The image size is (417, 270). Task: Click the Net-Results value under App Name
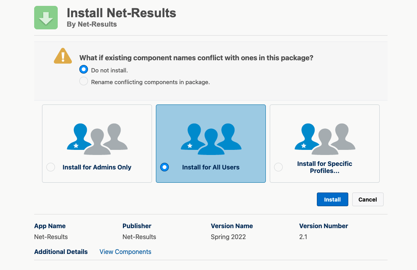pos(51,237)
